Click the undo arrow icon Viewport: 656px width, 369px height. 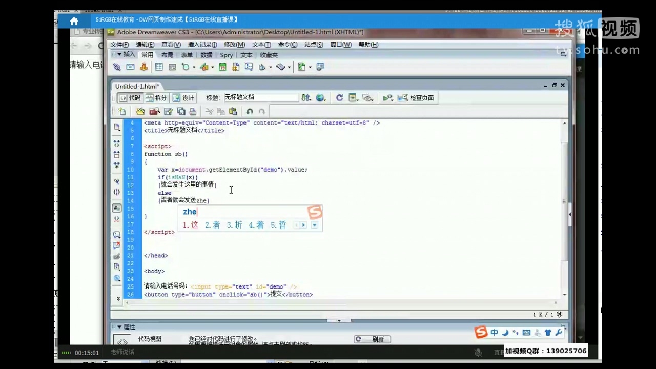coord(250,111)
